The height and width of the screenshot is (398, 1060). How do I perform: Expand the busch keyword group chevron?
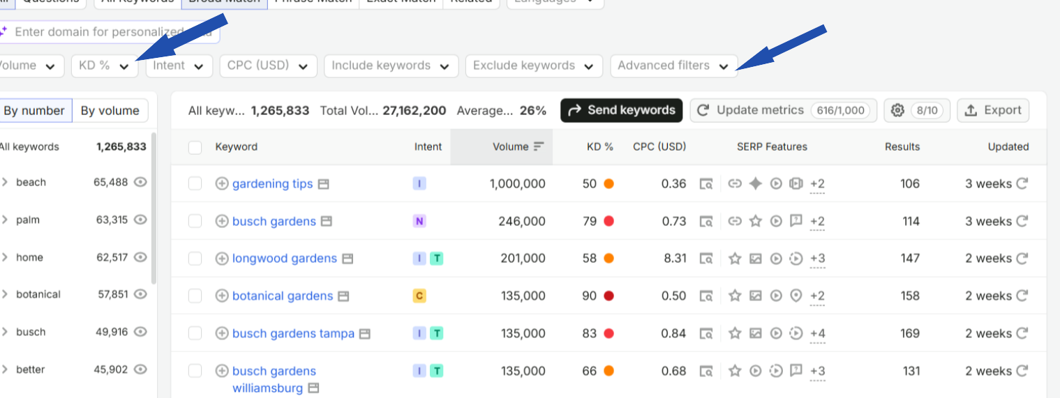coord(5,332)
